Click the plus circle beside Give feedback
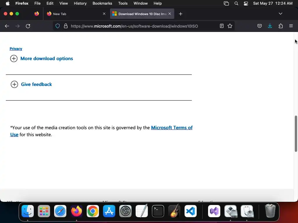 pyautogui.click(x=14, y=84)
